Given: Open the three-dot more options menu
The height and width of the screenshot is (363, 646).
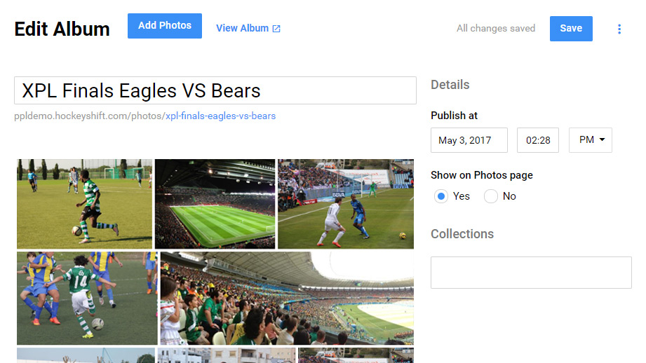Looking at the screenshot, I should click(619, 29).
